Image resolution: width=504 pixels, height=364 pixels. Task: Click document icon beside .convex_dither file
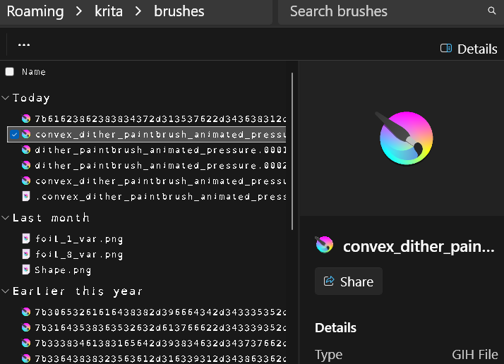[x=26, y=196]
